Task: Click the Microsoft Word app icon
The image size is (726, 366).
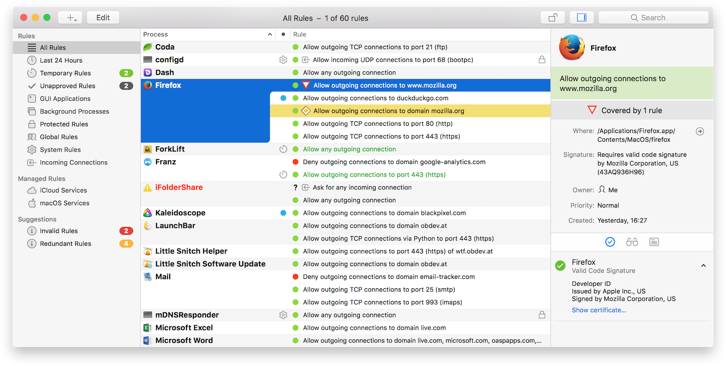Action: pyautogui.click(x=147, y=341)
